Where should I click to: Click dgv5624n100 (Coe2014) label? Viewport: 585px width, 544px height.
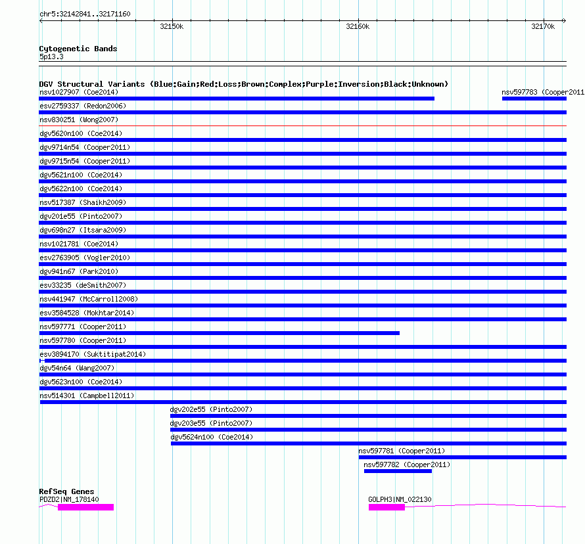(x=212, y=437)
